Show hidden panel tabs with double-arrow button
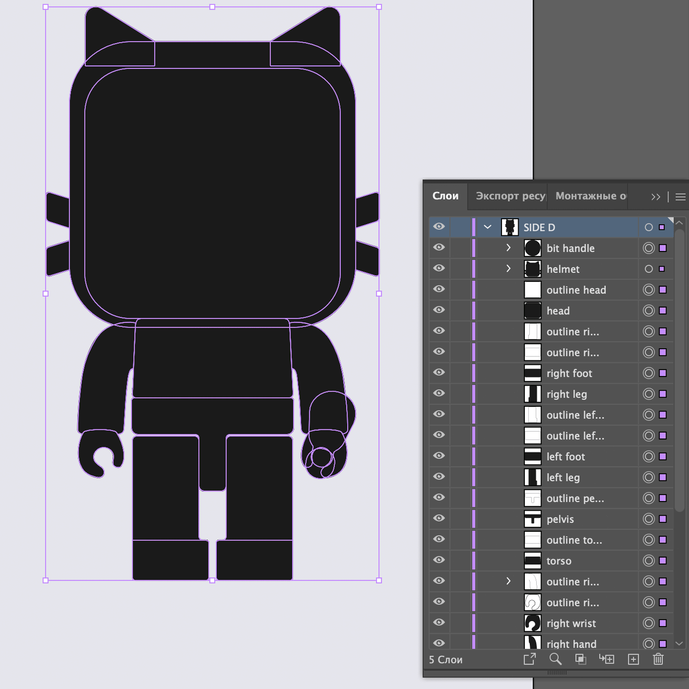689x689 pixels. [x=656, y=197]
